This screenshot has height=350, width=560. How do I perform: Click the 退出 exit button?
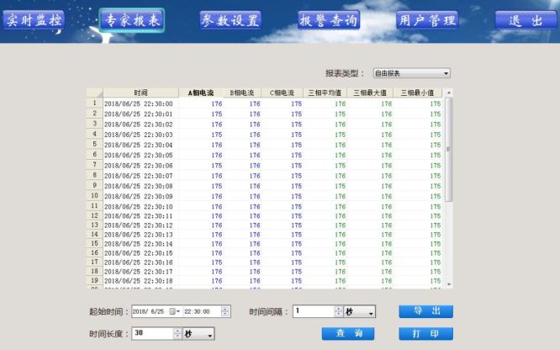tap(526, 21)
